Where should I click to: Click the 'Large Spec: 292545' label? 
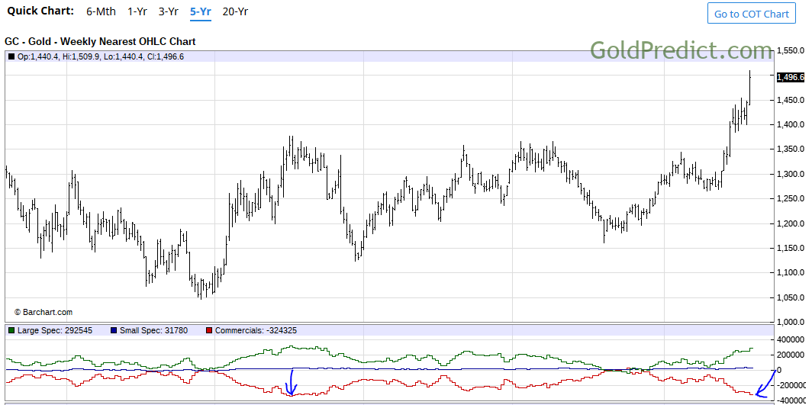tap(55, 330)
